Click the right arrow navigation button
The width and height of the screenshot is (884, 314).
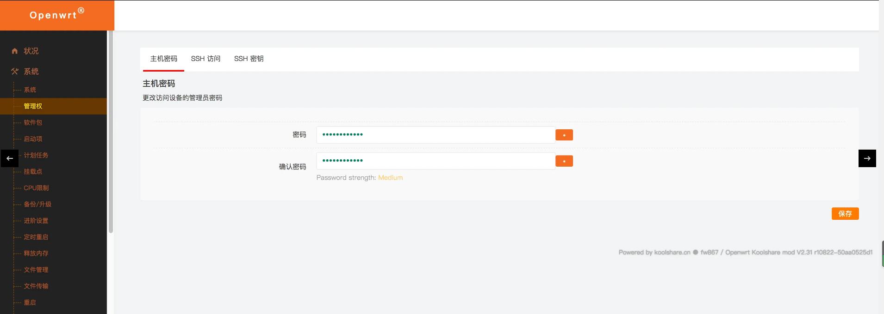coord(867,158)
